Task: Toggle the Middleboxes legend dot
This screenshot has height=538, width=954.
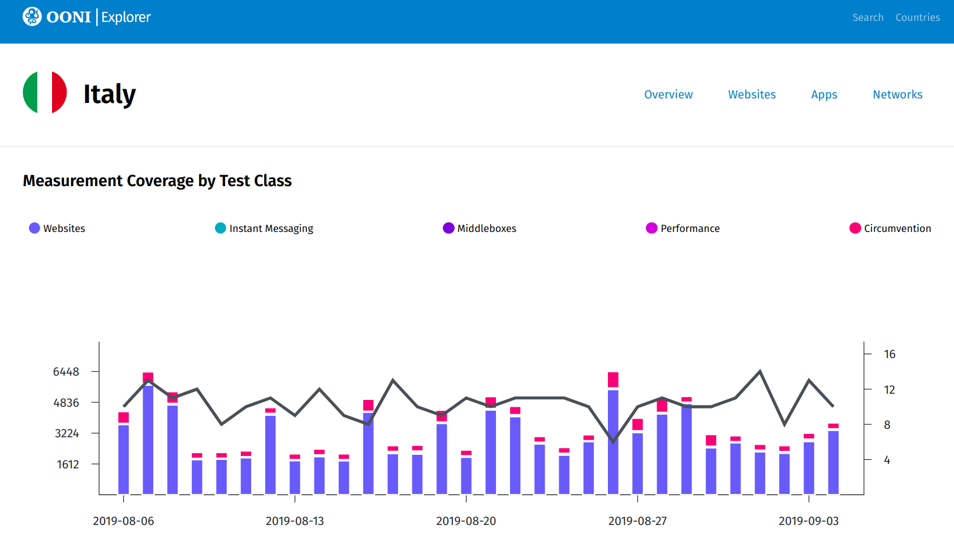Action: coord(448,228)
